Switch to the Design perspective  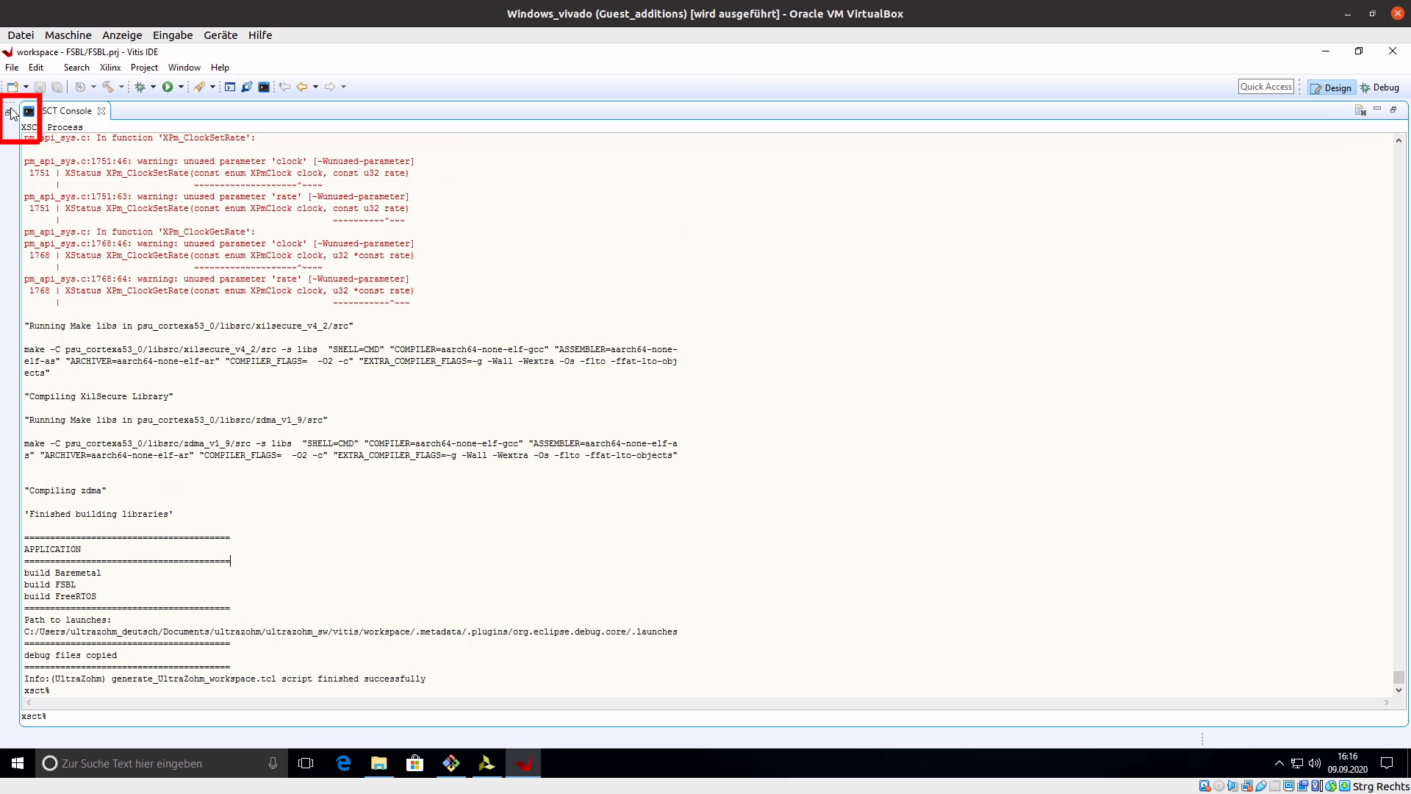pos(1331,87)
